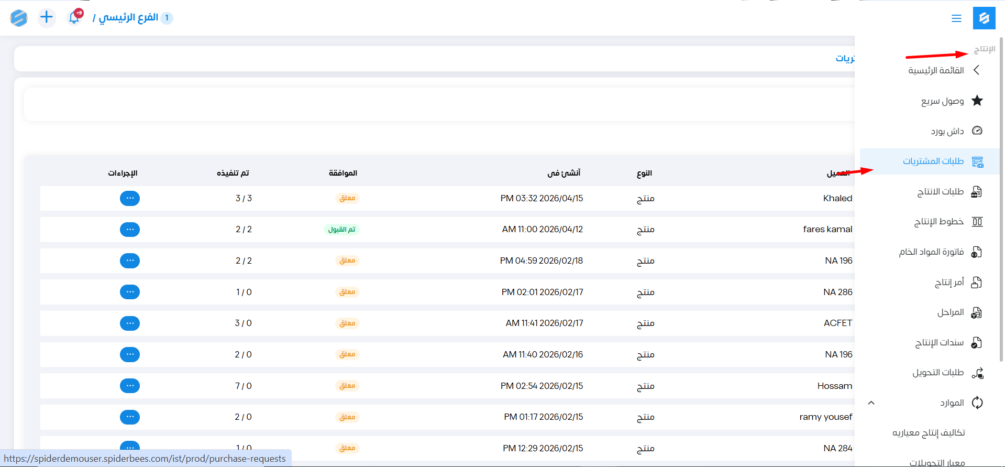
Task: Open تكاليف إنتاج معياريه link
Action: click(x=929, y=432)
